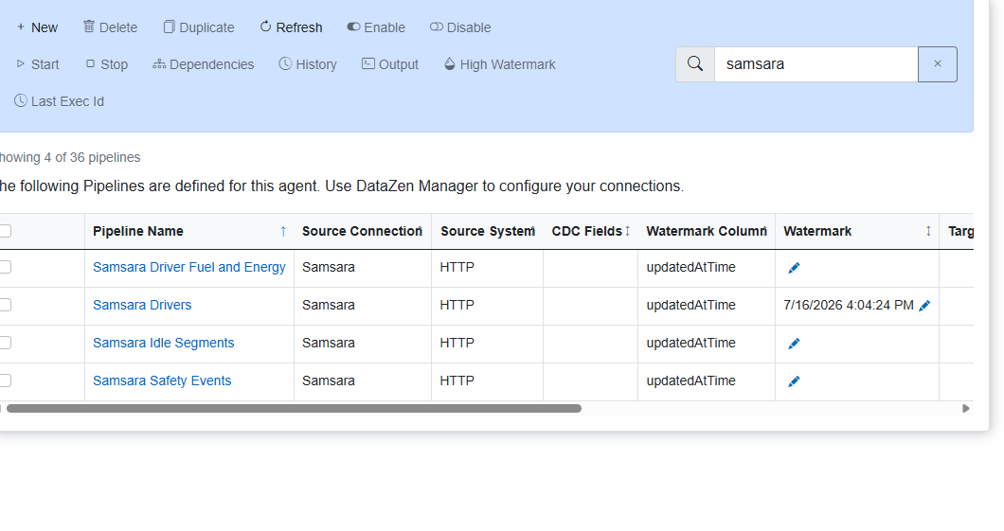
Task: Check the Samsara Idle Segments row checkbox
Action: pyautogui.click(x=5, y=343)
